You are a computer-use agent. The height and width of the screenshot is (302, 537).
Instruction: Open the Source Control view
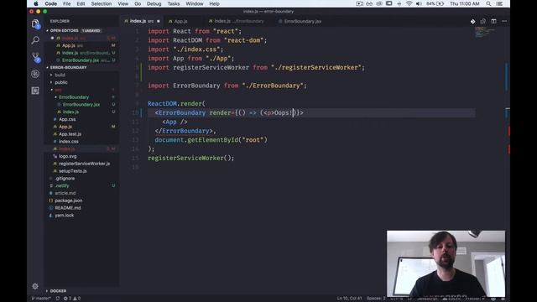pos(35,57)
